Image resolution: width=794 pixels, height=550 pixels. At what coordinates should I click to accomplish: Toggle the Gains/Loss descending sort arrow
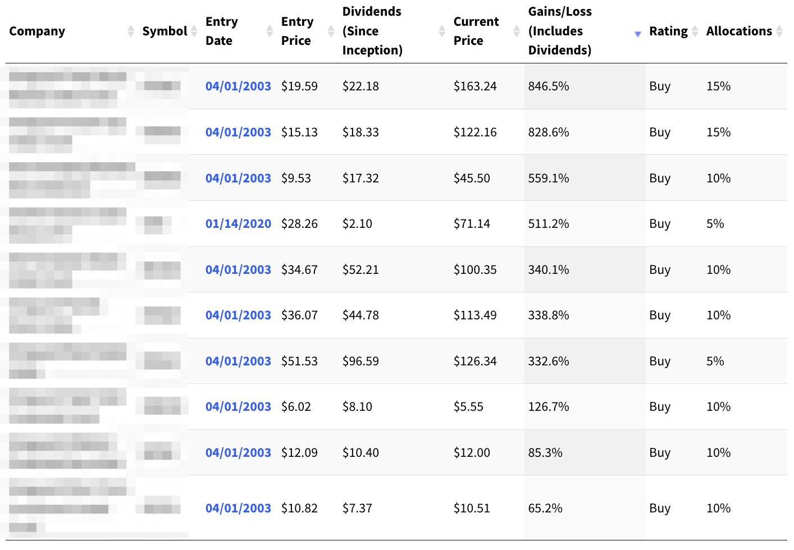pyautogui.click(x=637, y=34)
